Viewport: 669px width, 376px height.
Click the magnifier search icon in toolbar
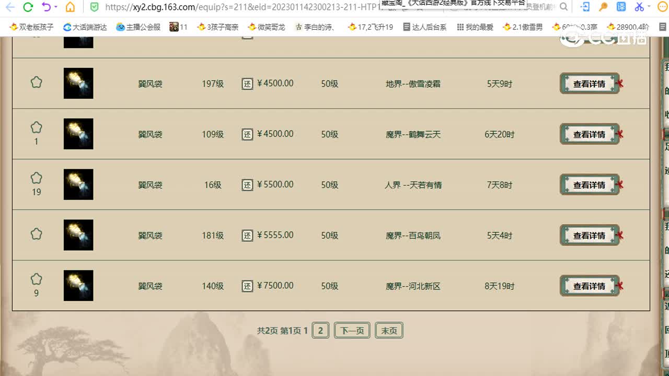point(563,7)
